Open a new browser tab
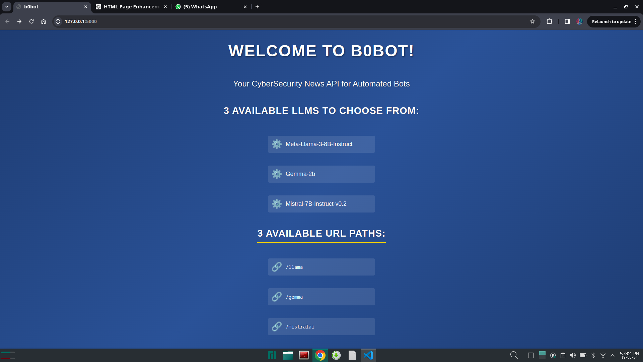Screen dimensions: 643x362 257,7
